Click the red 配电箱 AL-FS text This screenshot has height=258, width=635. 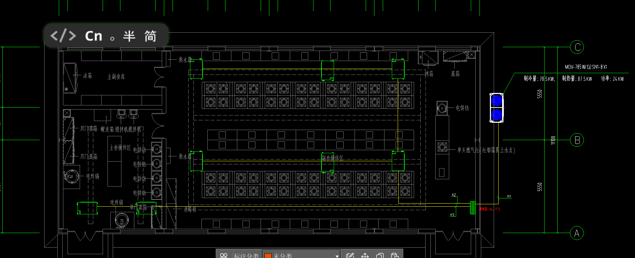[x=490, y=209]
